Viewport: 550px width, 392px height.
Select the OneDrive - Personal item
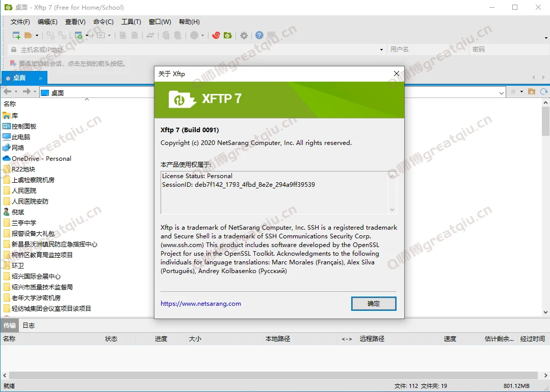[41, 158]
